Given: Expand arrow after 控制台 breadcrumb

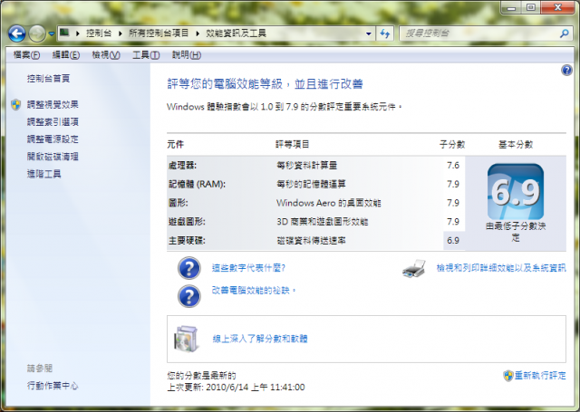Looking at the screenshot, I should (x=121, y=34).
